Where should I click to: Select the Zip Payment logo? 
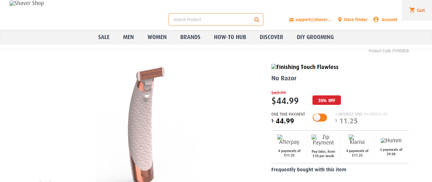click(x=323, y=140)
